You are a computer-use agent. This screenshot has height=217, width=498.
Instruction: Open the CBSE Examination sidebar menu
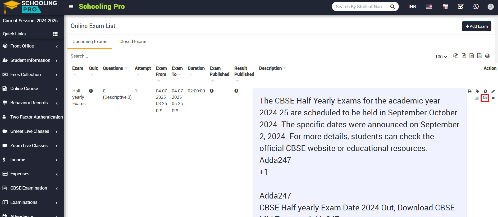[x=32, y=188]
